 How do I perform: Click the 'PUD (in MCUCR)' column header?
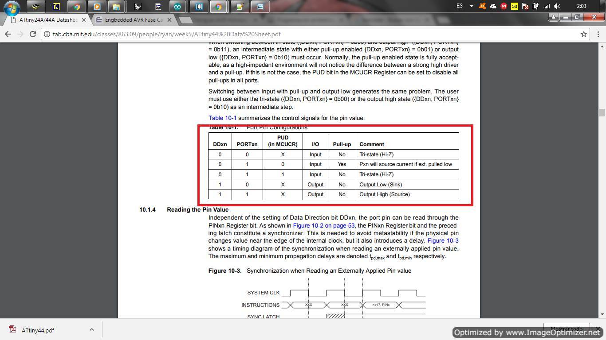tap(283, 141)
